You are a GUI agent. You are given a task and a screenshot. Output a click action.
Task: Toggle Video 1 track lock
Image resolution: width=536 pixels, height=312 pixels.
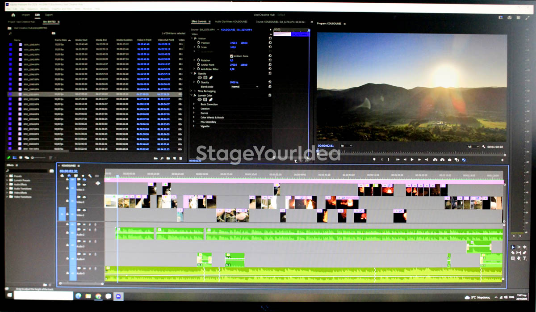click(67, 214)
